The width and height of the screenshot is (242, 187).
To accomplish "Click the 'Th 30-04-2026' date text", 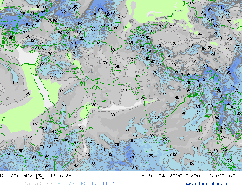I will pyautogui.click(x=160, y=176).
